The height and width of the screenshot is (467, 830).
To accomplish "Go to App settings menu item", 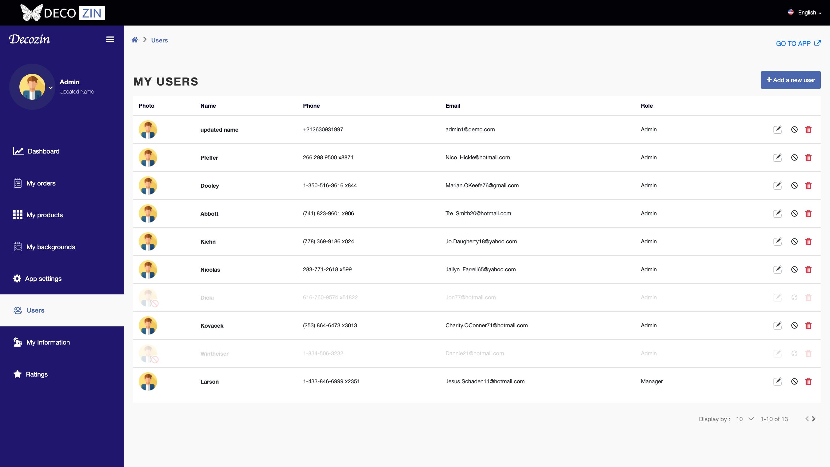I will coord(43,279).
